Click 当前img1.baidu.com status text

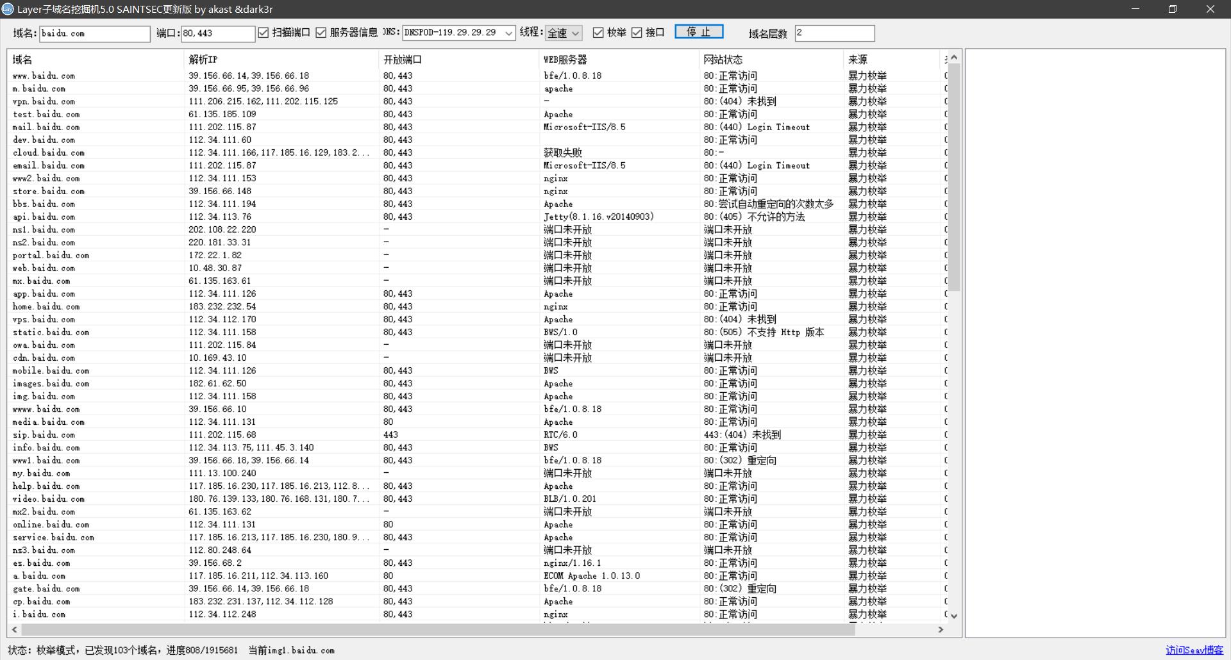[292, 650]
